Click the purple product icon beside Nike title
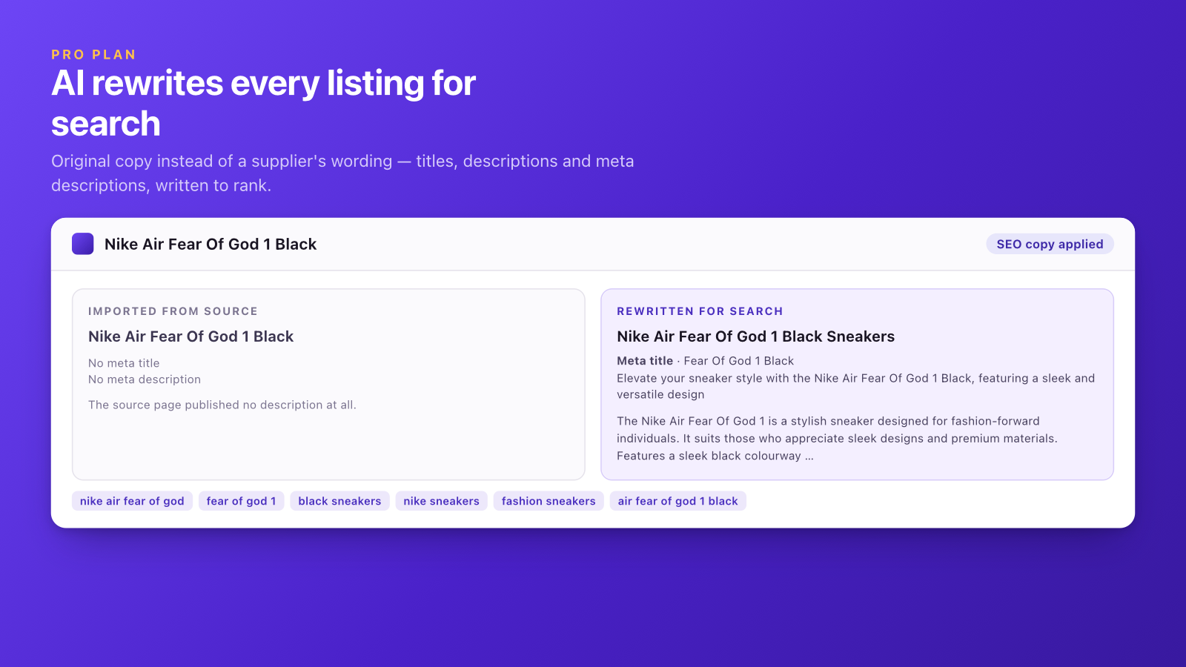1186x667 pixels. click(x=82, y=244)
